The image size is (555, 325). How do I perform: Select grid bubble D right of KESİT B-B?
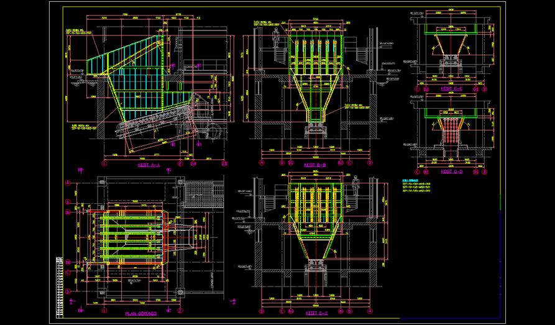pyautogui.click(x=370, y=163)
